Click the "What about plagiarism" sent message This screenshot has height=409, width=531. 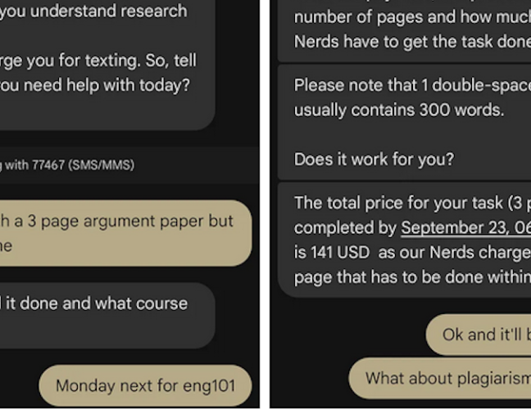[447, 378]
